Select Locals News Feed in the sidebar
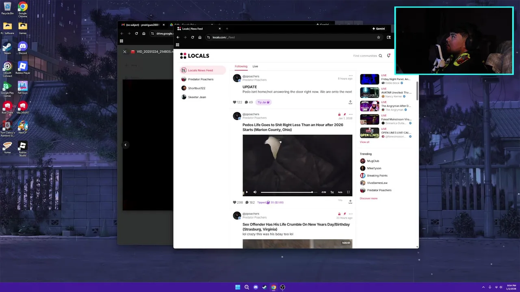The image size is (520, 292). pyautogui.click(x=203, y=70)
